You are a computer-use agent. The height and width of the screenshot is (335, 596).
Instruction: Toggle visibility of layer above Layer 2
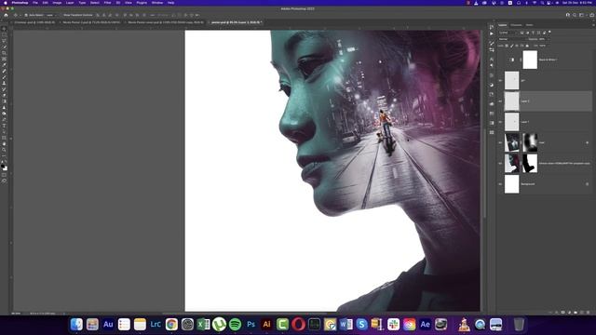point(500,81)
